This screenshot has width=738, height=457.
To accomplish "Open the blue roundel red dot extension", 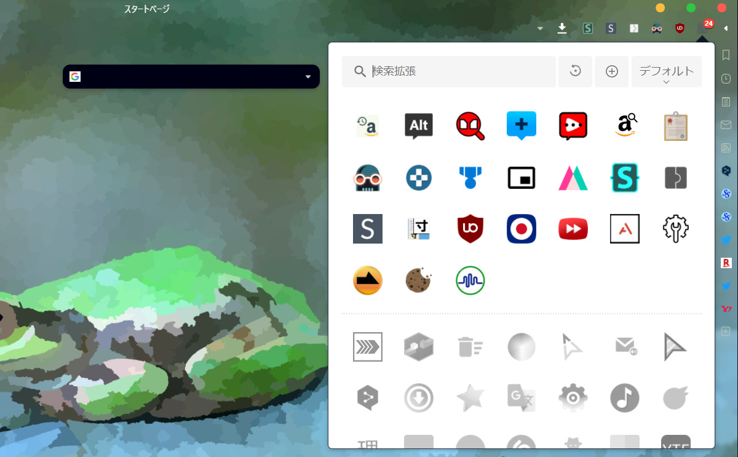I will (x=522, y=229).
